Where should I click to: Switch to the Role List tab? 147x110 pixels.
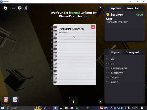[133, 9]
